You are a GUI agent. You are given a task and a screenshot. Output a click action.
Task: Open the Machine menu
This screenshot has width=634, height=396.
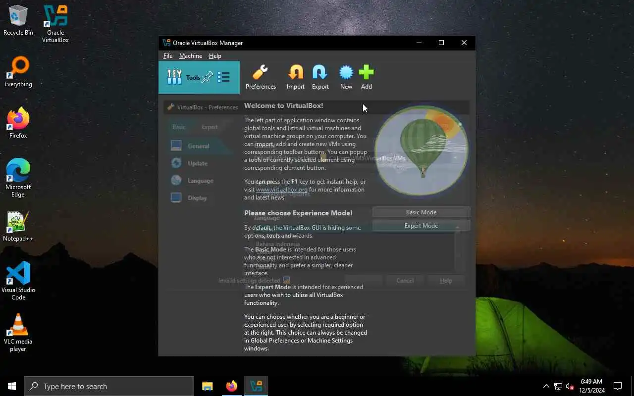(x=191, y=56)
